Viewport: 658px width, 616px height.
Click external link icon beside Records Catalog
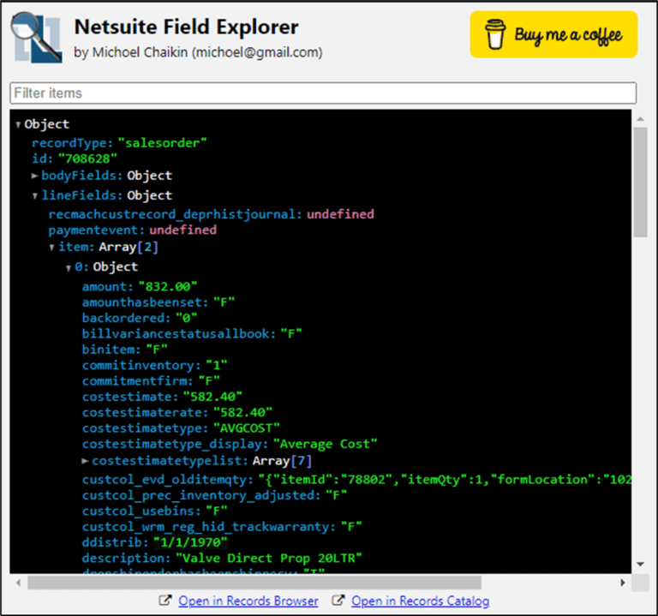click(338, 600)
